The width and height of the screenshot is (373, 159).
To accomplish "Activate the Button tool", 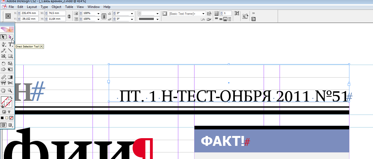I will click(3, 83).
